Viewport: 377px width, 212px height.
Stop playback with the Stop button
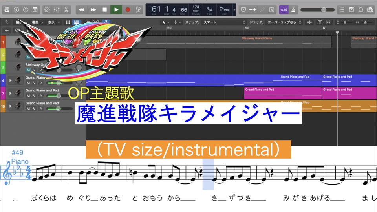(104, 9)
